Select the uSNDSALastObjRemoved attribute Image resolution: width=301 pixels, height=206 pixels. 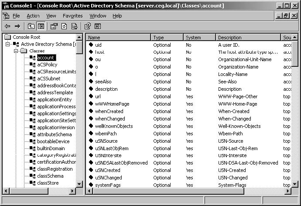(x=121, y=163)
